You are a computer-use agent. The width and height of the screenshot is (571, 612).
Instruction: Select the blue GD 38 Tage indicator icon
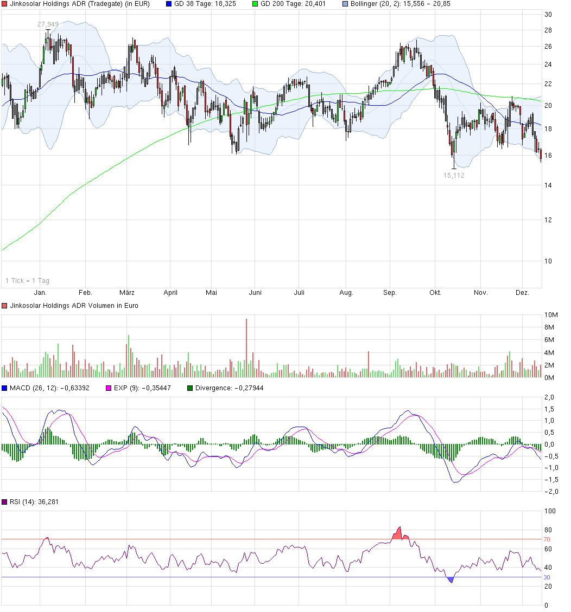click(x=168, y=4)
